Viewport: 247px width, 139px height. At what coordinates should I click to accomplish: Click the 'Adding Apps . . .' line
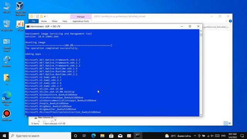[37, 54]
